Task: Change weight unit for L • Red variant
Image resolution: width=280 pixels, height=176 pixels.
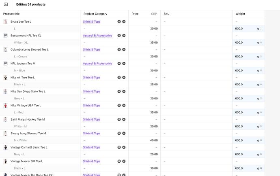Action: (259, 112)
